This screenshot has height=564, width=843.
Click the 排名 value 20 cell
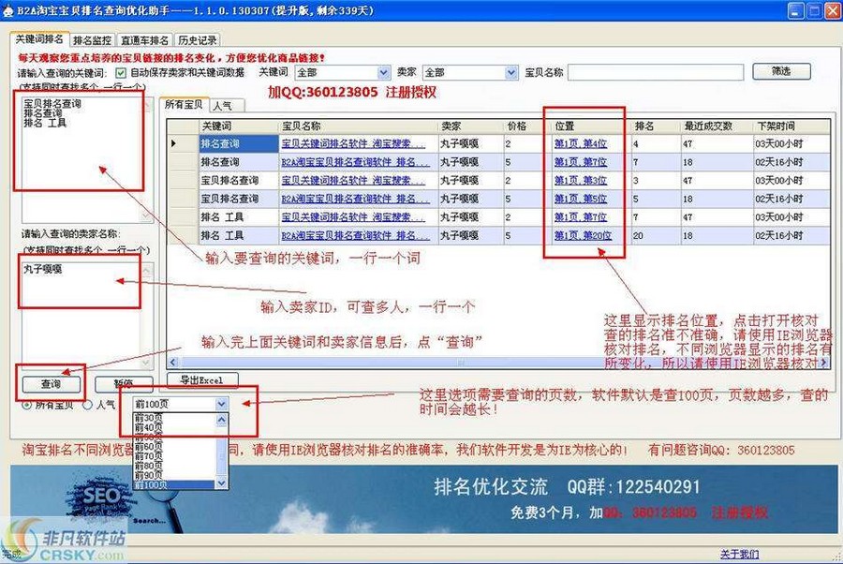click(x=656, y=235)
